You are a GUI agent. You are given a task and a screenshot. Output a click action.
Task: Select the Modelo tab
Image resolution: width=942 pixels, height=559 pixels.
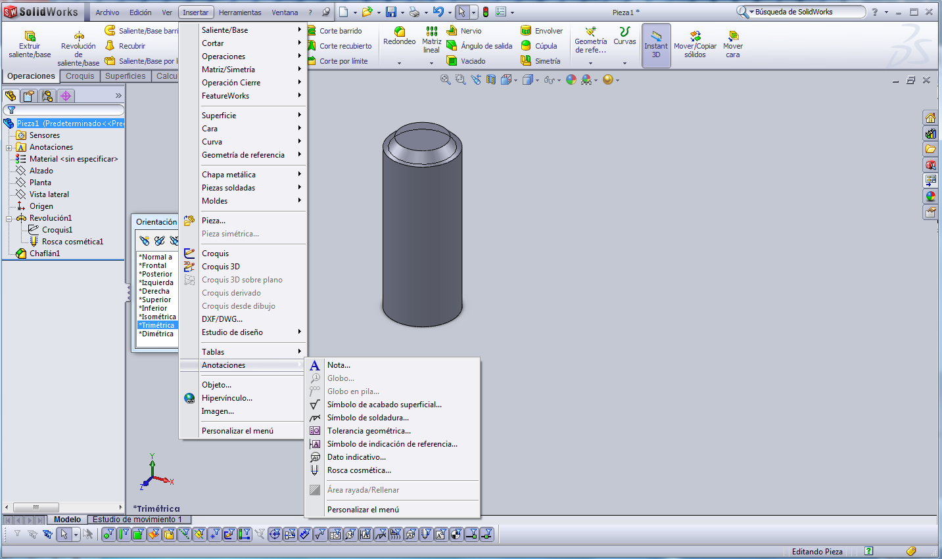pos(67,520)
